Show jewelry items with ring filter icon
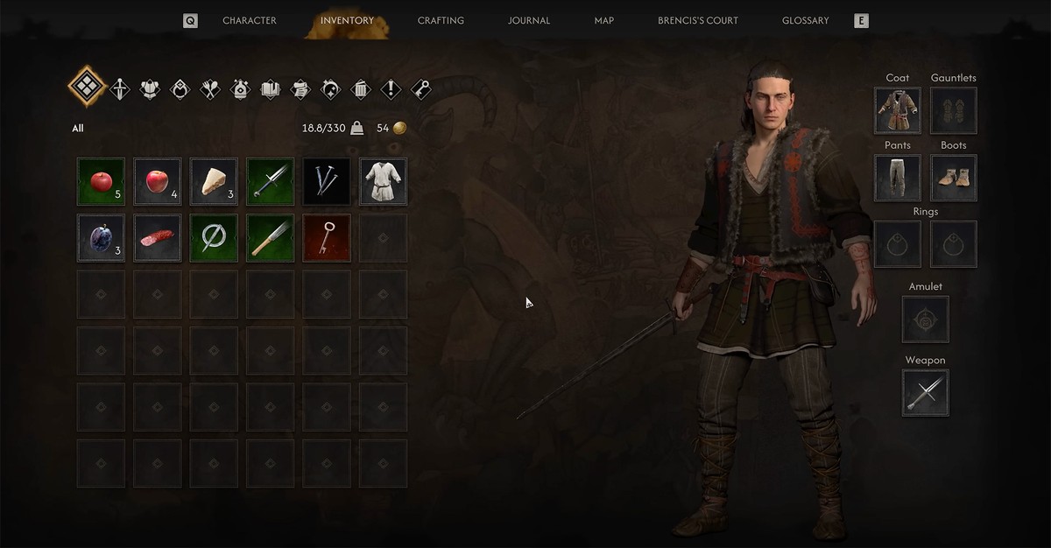Viewport: 1051px width, 548px height. [180, 88]
